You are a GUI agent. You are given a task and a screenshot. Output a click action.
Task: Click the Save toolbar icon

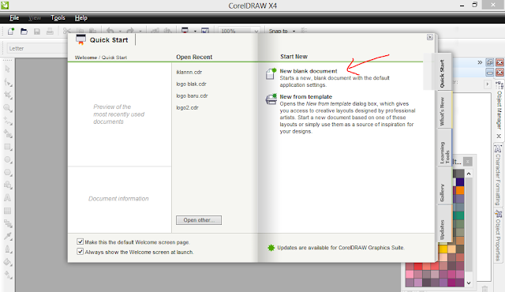point(37,32)
